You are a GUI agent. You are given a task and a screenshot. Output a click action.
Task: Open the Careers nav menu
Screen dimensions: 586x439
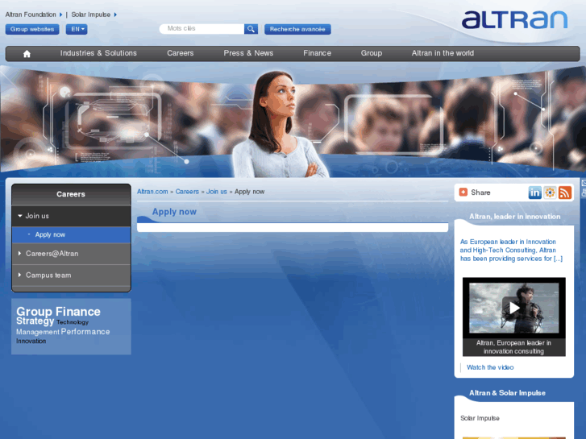(x=180, y=53)
